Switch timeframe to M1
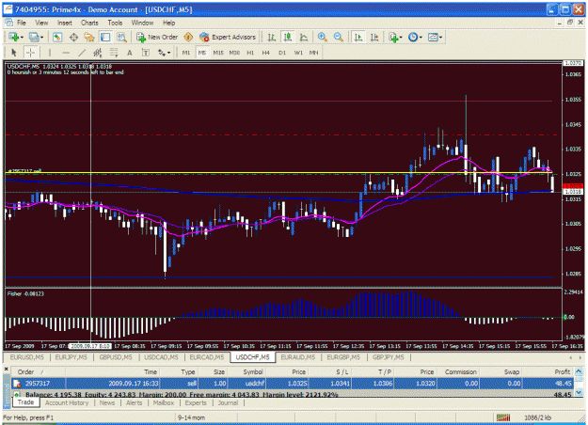The height and width of the screenshot is (425, 588). 186,53
